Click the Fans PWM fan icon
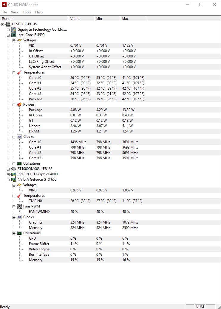This screenshot has height=309, width=221. (x=19, y=206)
